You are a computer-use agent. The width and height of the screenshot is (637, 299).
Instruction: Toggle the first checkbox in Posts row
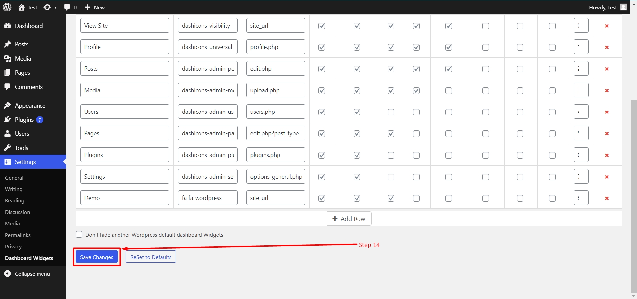click(x=322, y=69)
